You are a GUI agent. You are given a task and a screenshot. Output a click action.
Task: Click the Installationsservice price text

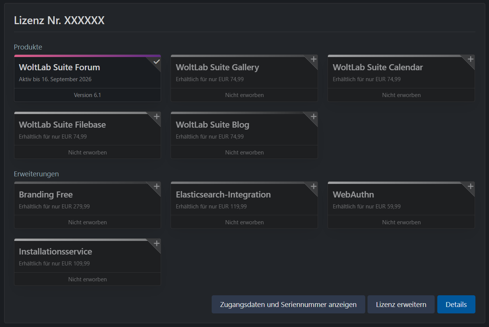(54, 264)
